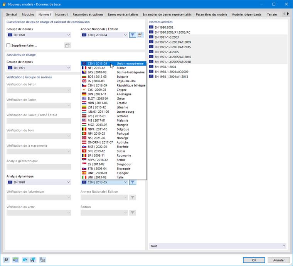
Task: Choose MS | 2017-01 Malaisie option
Action: 114,120
